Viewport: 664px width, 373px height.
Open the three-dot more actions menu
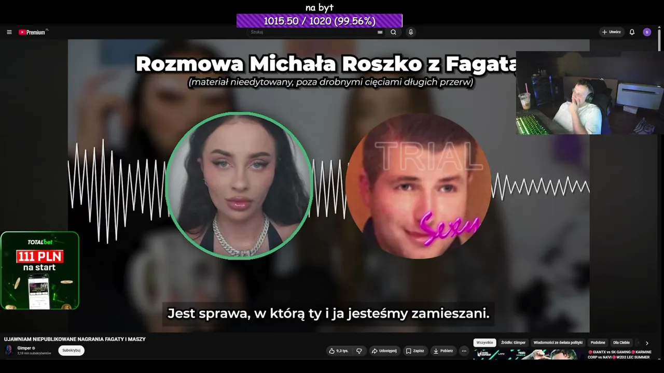pos(464,351)
